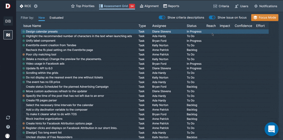Select the RI board in sidebar
283x140 pixels.
pos(8,35)
